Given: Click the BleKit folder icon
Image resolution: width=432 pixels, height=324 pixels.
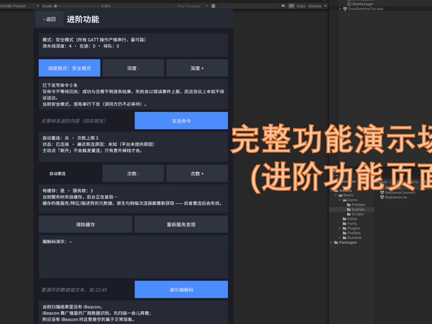Looking at the screenshot, I should (340, 195).
